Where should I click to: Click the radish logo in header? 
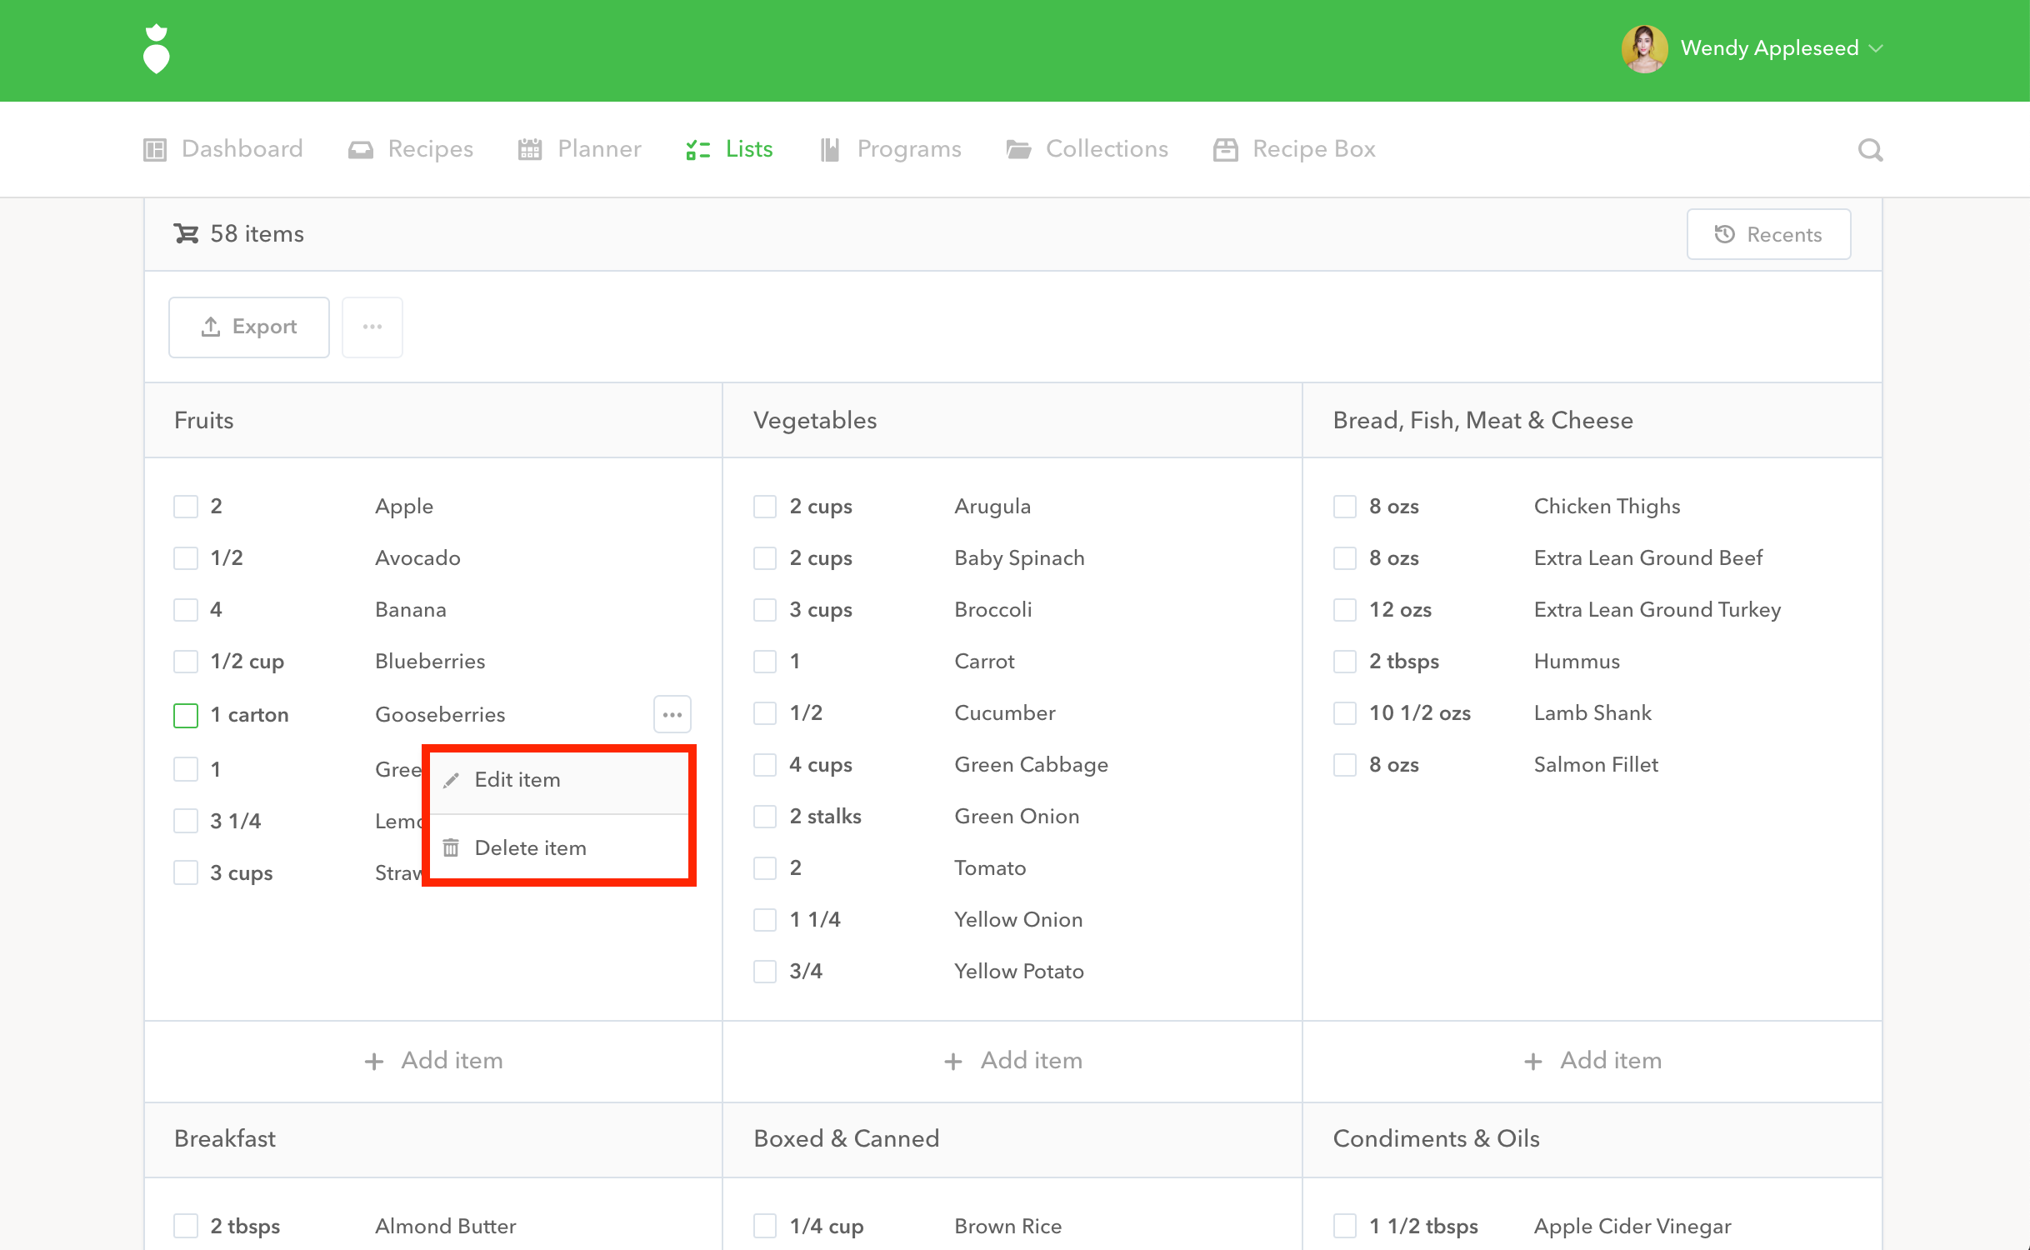coord(157,49)
